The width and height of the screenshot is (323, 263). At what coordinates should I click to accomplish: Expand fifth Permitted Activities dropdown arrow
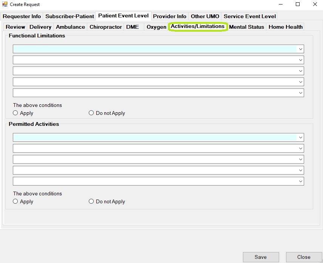(x=301, y=181)
